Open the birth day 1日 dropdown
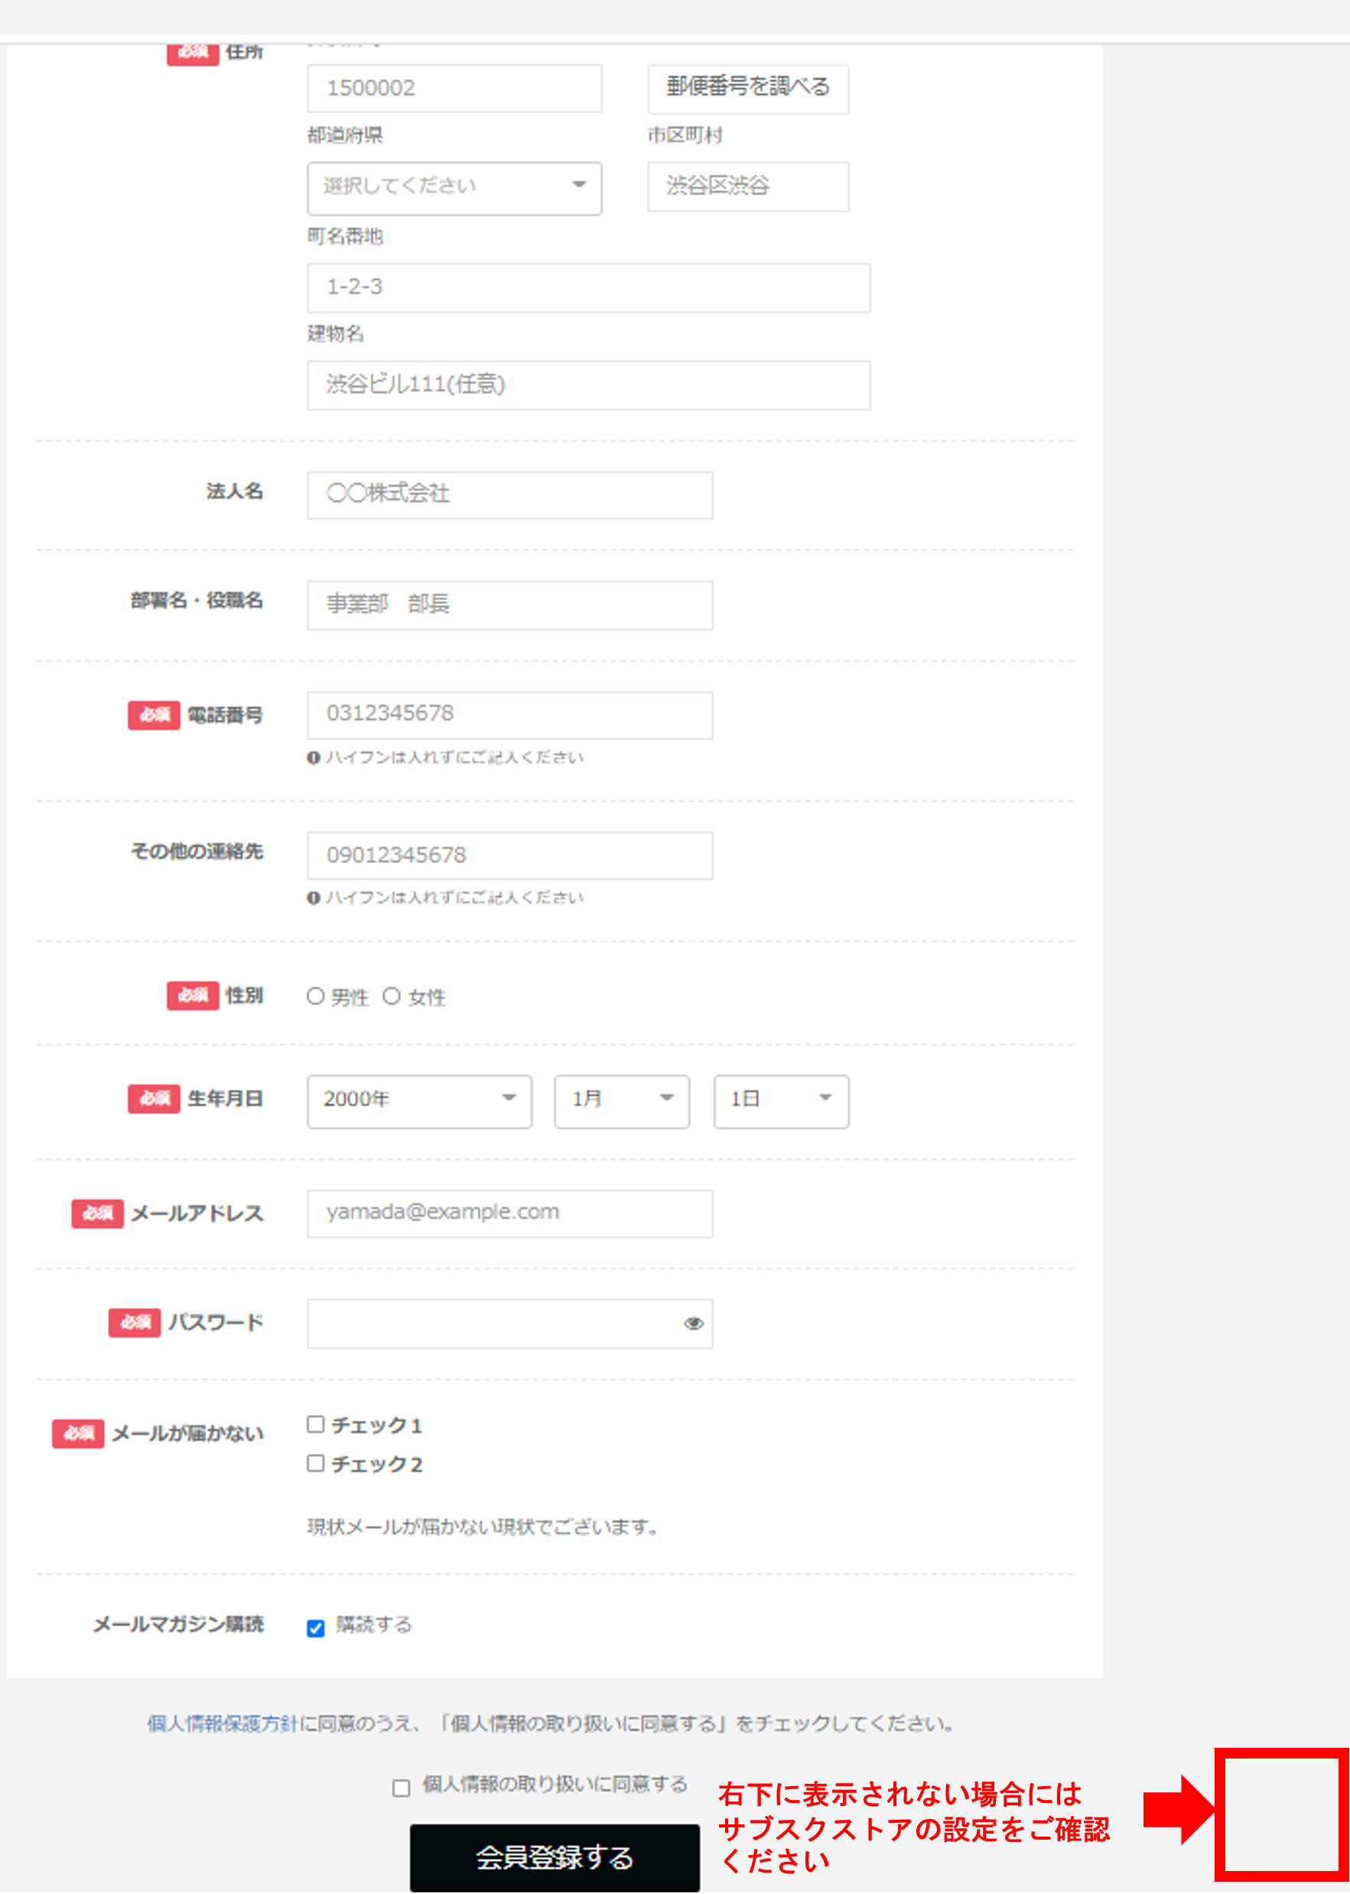The image size is (1350, 1894). point(782,1101)
